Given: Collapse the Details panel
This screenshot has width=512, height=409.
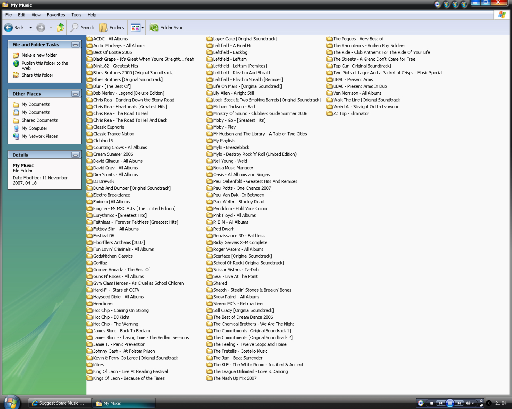Looking at the screenshot, I should click(x=75, y=155).
